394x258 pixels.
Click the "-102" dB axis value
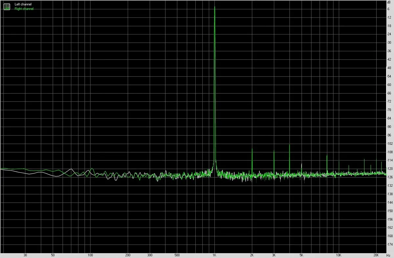pos(390,143)
